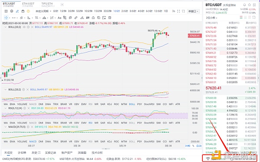Select KDJ in the row below the MACD panel
This screenshot has height=162, width=260.
click(x=110, y=141)
